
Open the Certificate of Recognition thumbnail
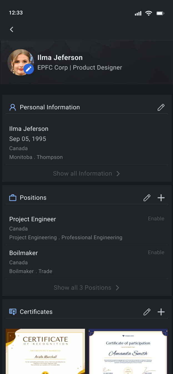(x=45, y=351)
